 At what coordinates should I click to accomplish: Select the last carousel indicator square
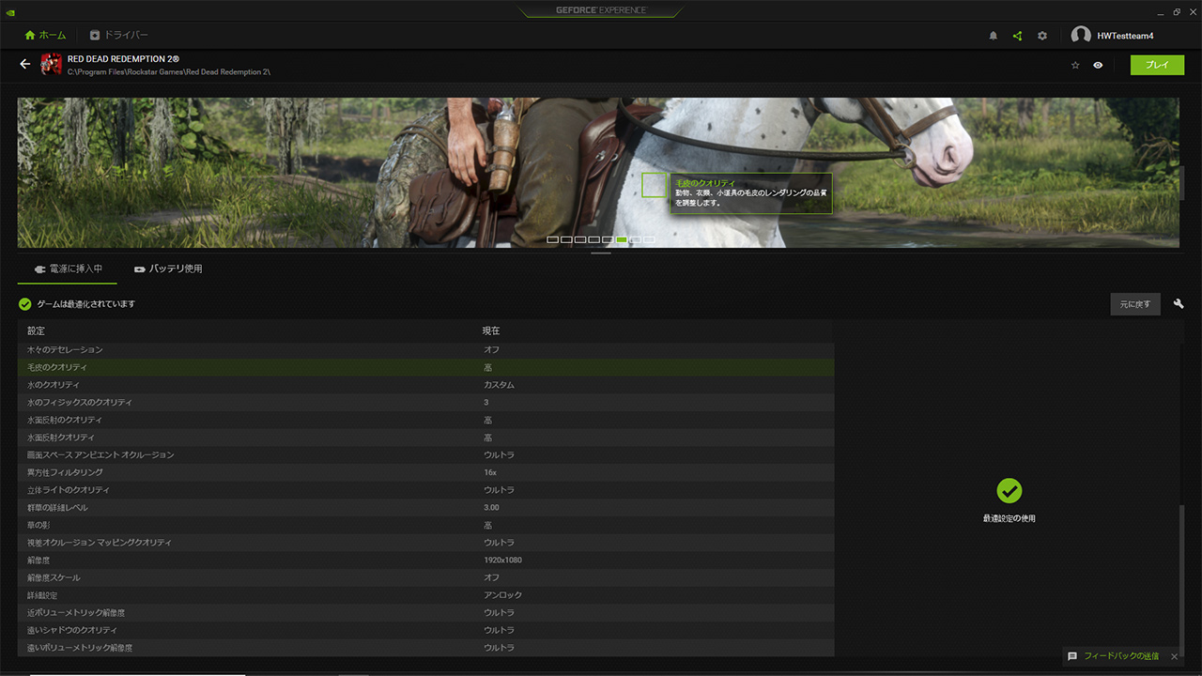pyautogui.click(x=649, y=239)
